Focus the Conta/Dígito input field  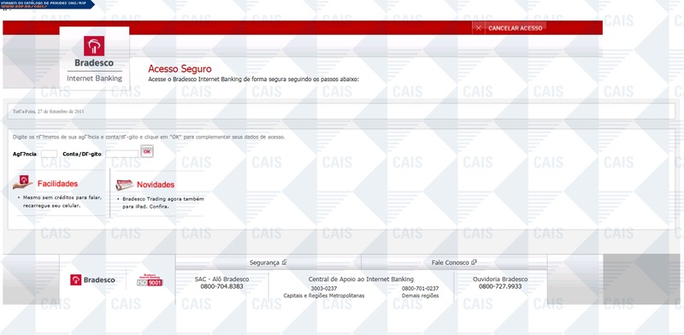pyautogui.click(x=121, y=154)
